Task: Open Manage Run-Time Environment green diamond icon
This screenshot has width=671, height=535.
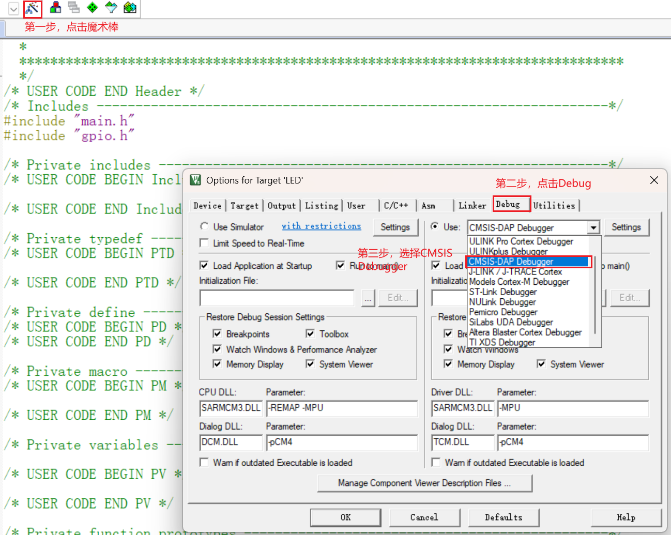Action: (x=93, y=8)
